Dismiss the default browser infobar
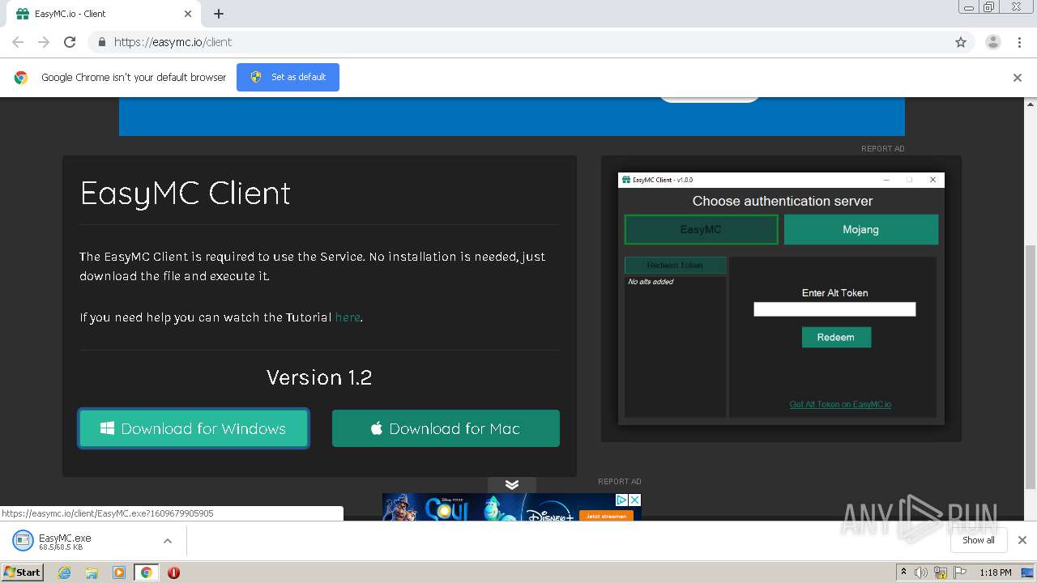The height and width of the screenshot is (583, 1037). (1018, 78)
